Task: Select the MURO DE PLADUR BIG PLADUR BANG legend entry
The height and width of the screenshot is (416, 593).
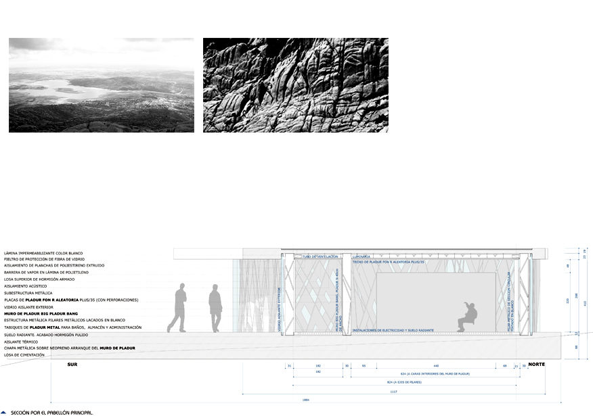Action: pos(41,313)
